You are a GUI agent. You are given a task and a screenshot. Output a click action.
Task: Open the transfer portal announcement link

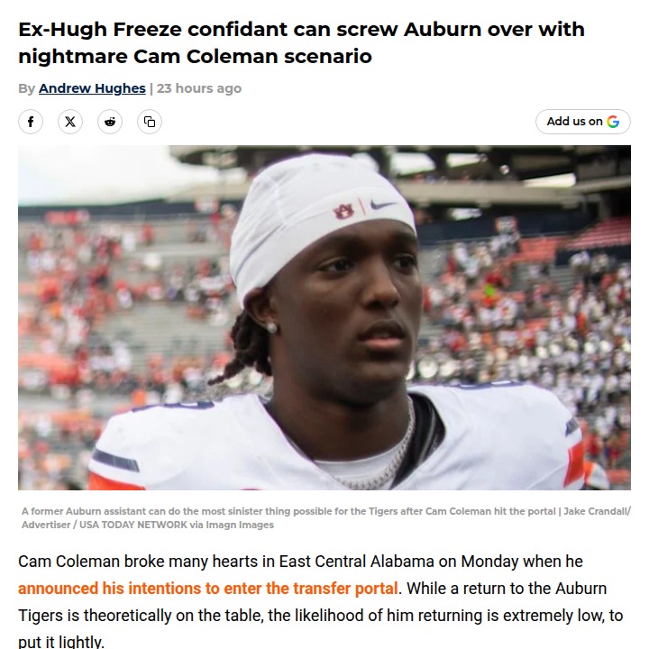click(208, 589)
